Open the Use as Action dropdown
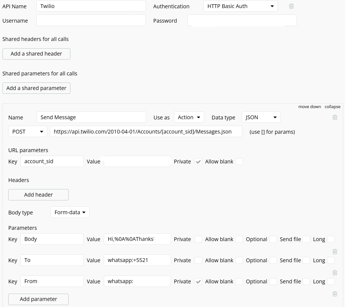The image size is (345, 307). (x=189, y=117)
